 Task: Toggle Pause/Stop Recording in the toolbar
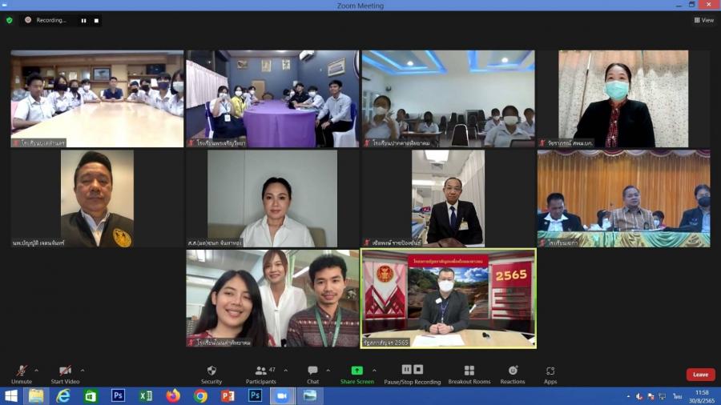[x=412, y=374]
